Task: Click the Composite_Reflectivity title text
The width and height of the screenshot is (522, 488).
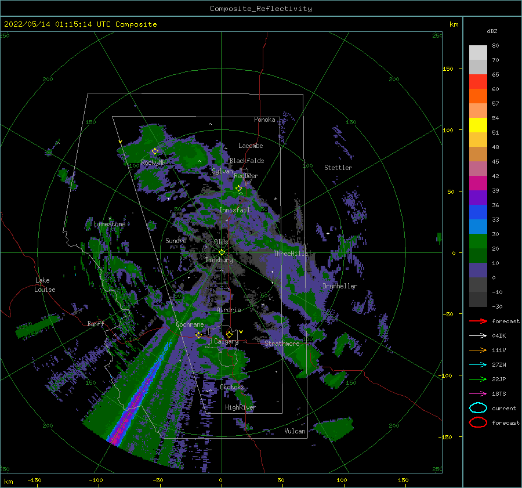Action: (x=260, y=9)
